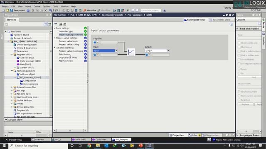Collapse the Program blocks tree node
The width and height of the screenshot is (266, 149).
tap(12, 54)
